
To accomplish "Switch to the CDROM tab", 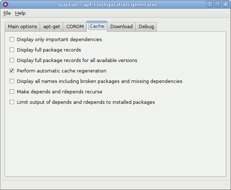I will click(x=75, y=27).
